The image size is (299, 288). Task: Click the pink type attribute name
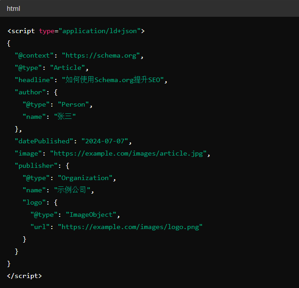point(47,31)
